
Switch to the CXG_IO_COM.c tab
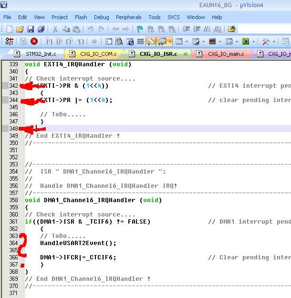pos(93,54)
